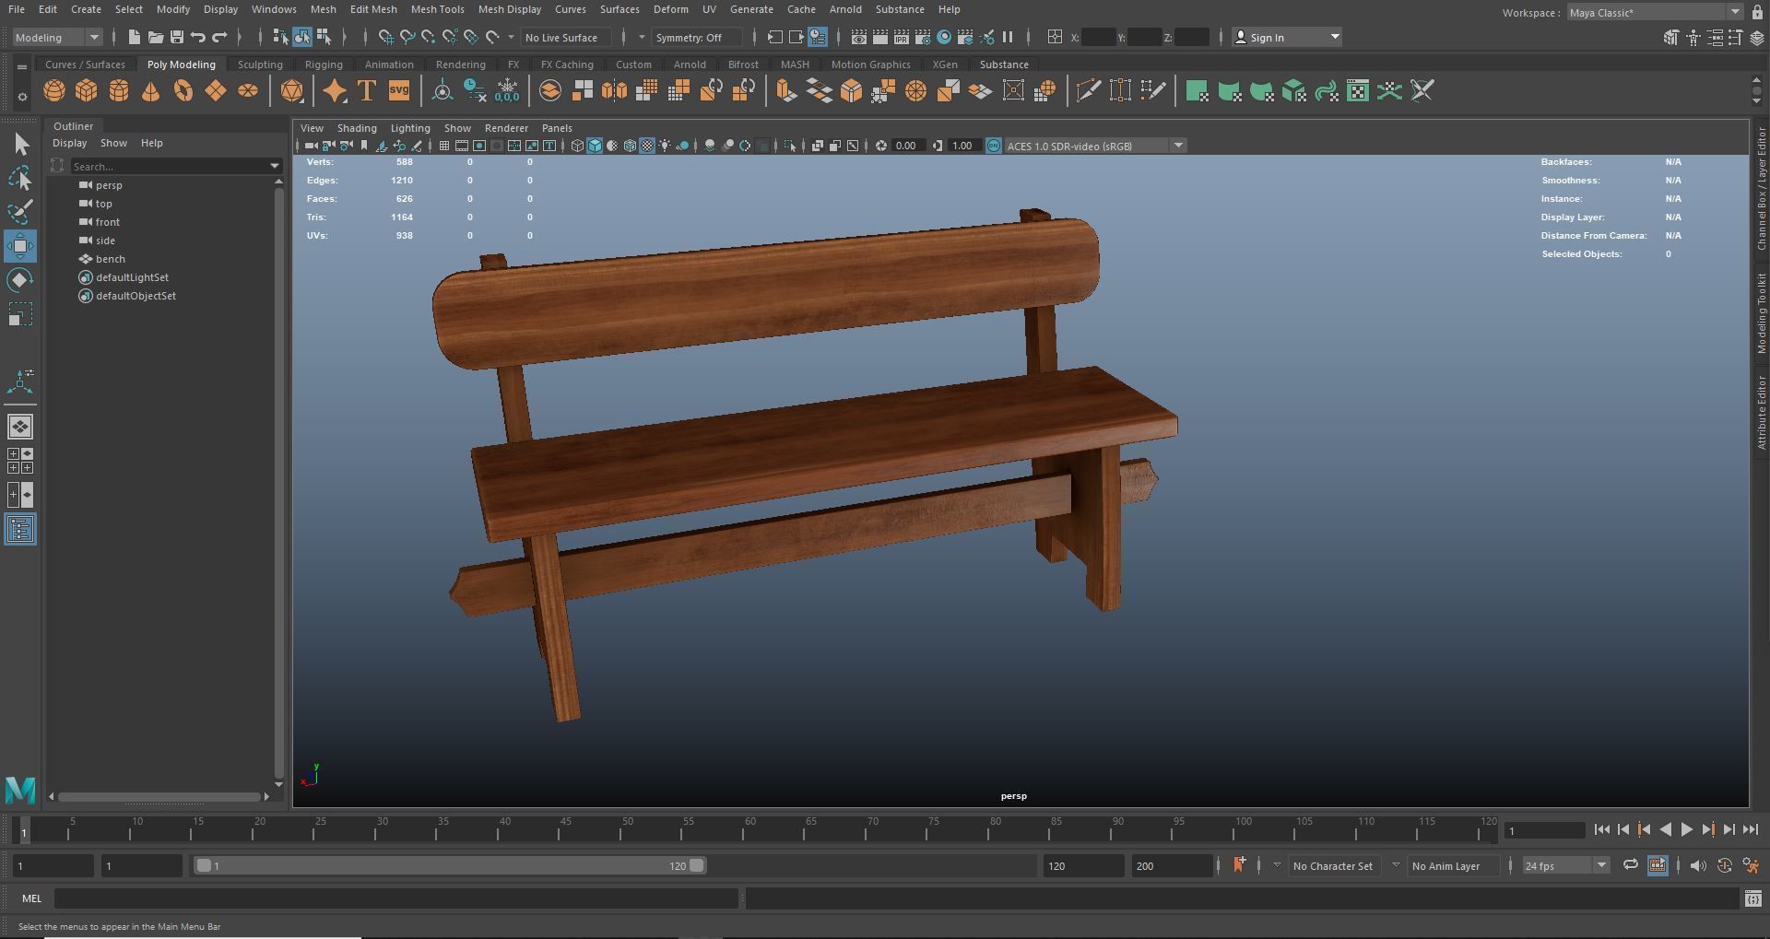Open the Workspace Maya Classic dropdown
Screen dimensions: 1770x939
coord(1655,12)
